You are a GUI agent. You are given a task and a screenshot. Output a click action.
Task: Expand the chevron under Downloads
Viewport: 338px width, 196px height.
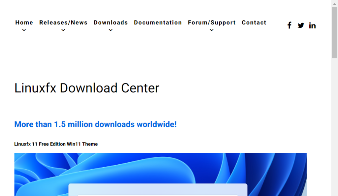111,30
